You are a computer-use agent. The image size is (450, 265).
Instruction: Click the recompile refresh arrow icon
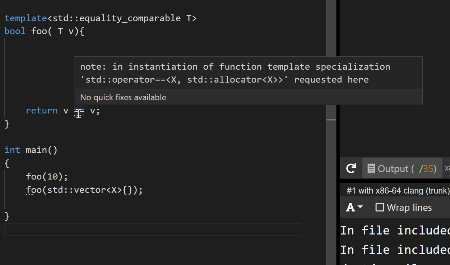[351, 168]
